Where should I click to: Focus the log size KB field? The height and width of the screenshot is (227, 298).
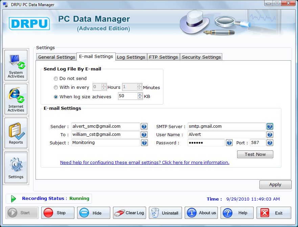point(128,96)
